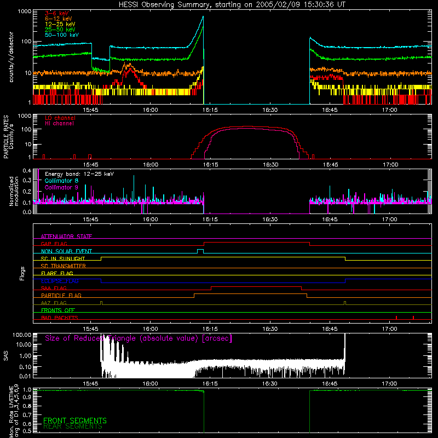Click the 10.00 tick on SAS axis
Viewport: 438px width, 438px height.
click(24, 344)
